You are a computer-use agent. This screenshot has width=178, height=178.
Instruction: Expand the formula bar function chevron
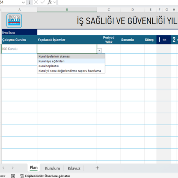tap(55, 2)
